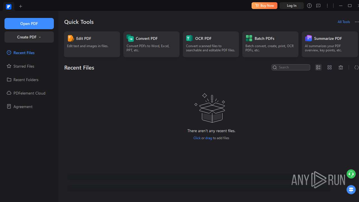Select Recent Files in sidebar
Viewport: 359px width, 202px height.
(24, 53)
